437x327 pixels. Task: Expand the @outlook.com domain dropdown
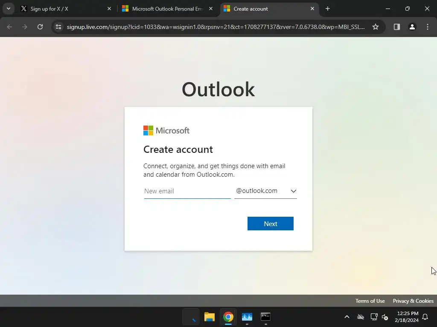[x=265, y=191]
